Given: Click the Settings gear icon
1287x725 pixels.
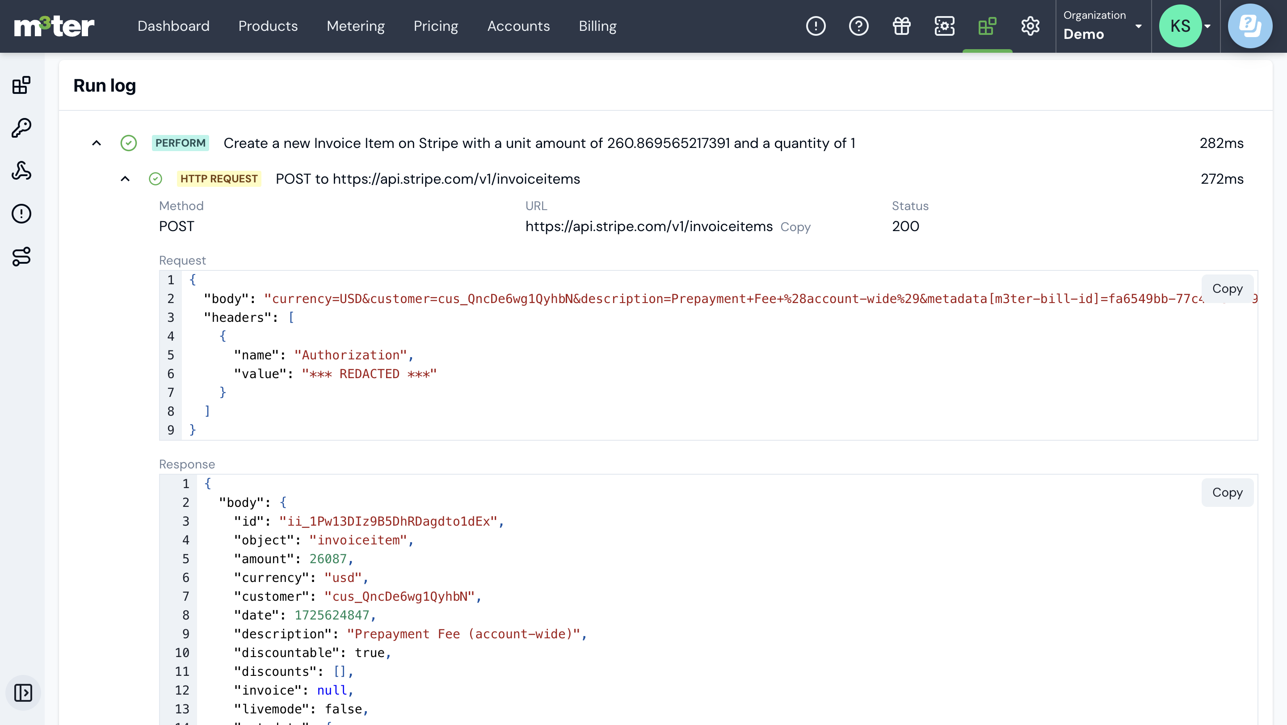Looking at the screenshot, I should (x=1030, y=26).
